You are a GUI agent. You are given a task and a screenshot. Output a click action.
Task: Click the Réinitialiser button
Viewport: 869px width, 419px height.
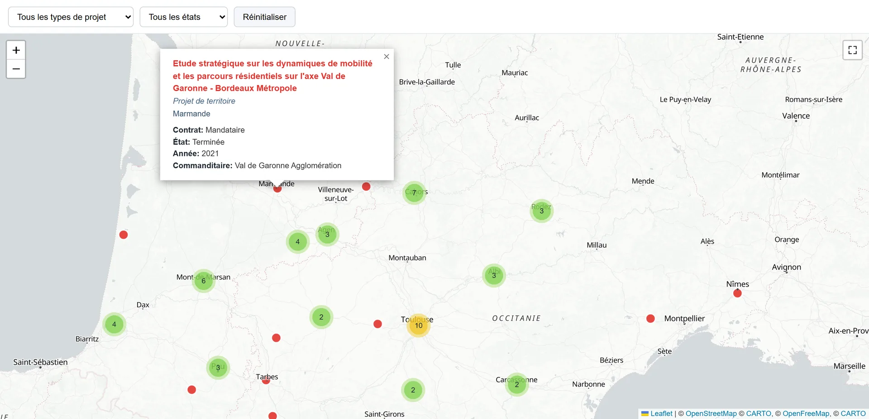264,17
